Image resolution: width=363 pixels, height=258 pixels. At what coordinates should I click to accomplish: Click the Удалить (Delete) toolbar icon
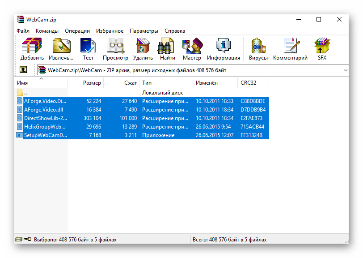point(143,48)
